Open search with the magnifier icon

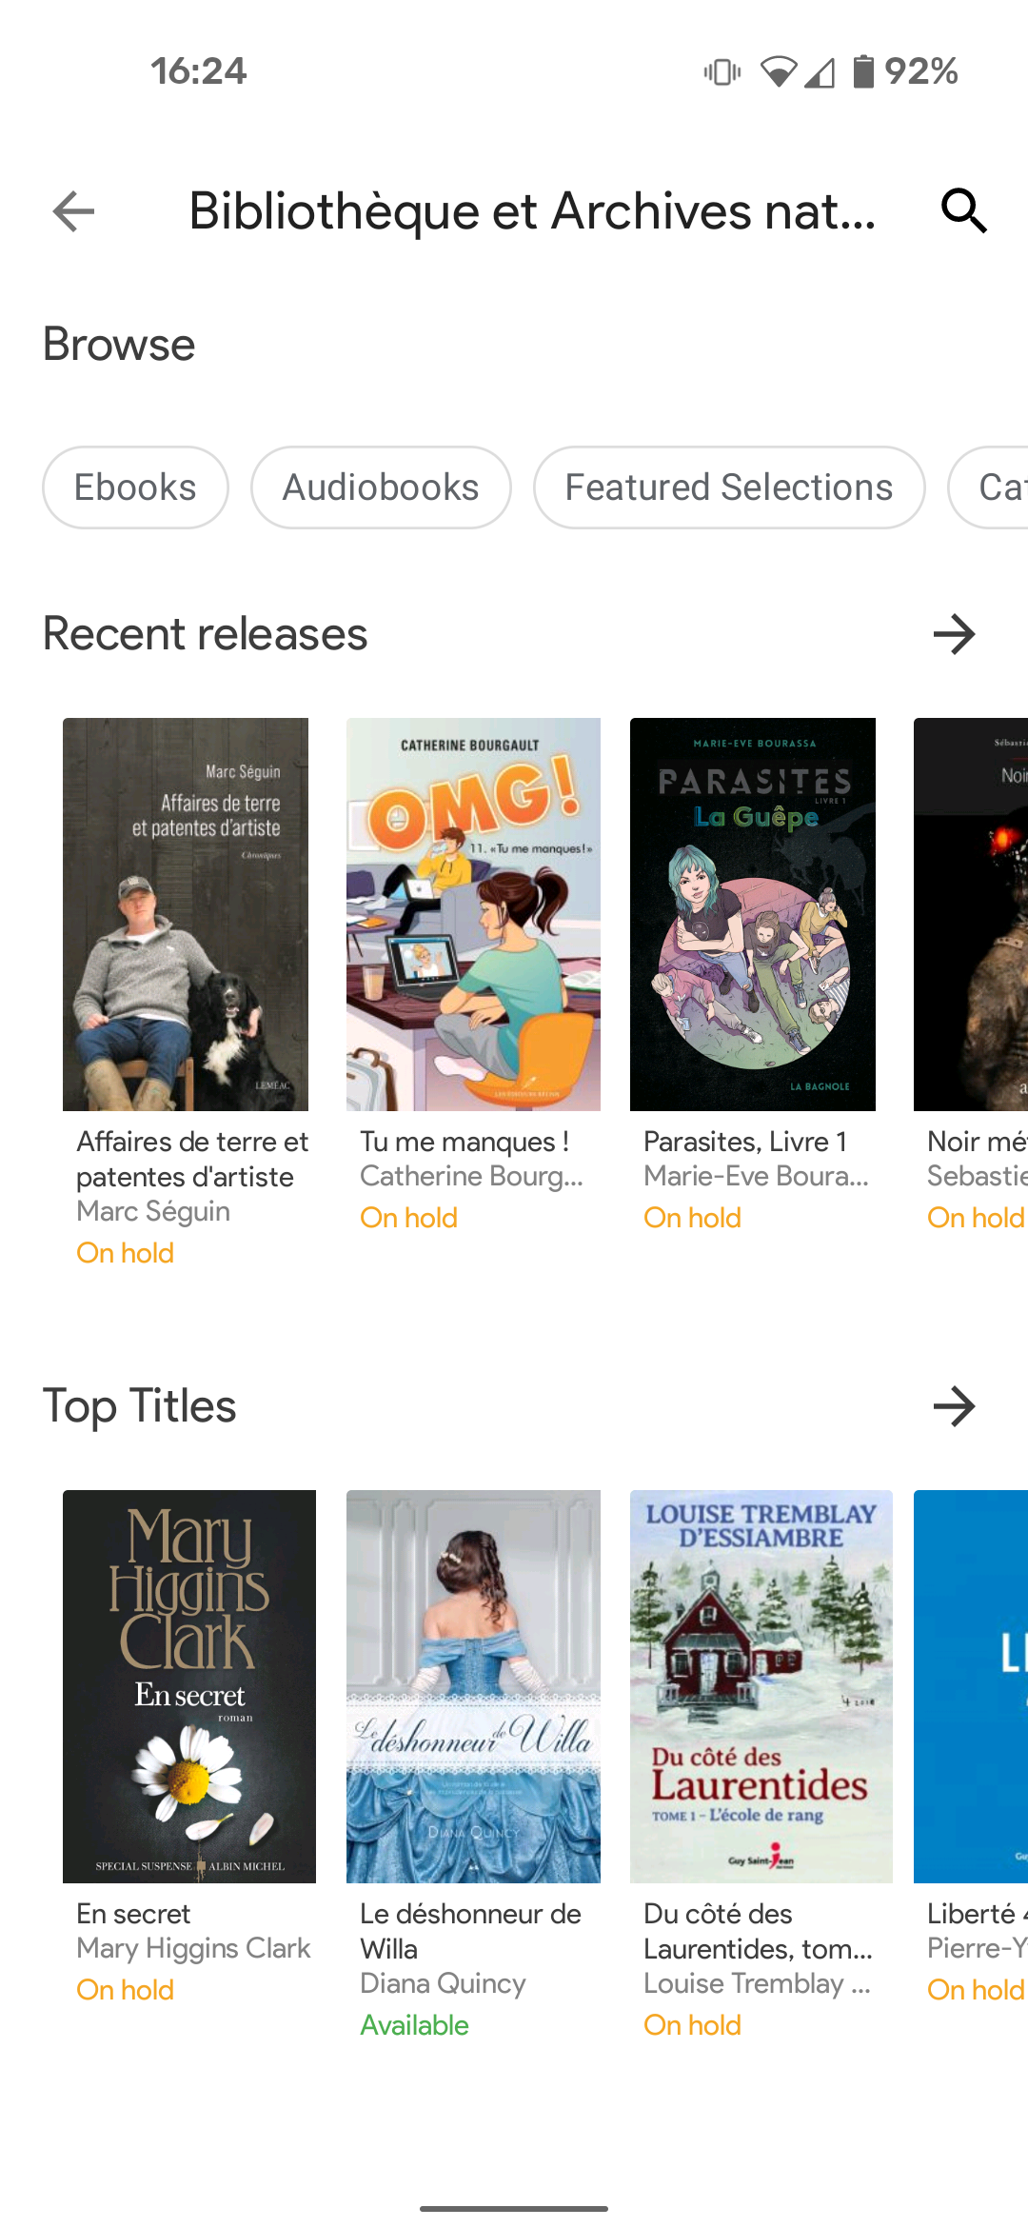click(x=963, y=211)
